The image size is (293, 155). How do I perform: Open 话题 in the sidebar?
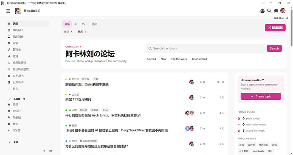[28, 24]
